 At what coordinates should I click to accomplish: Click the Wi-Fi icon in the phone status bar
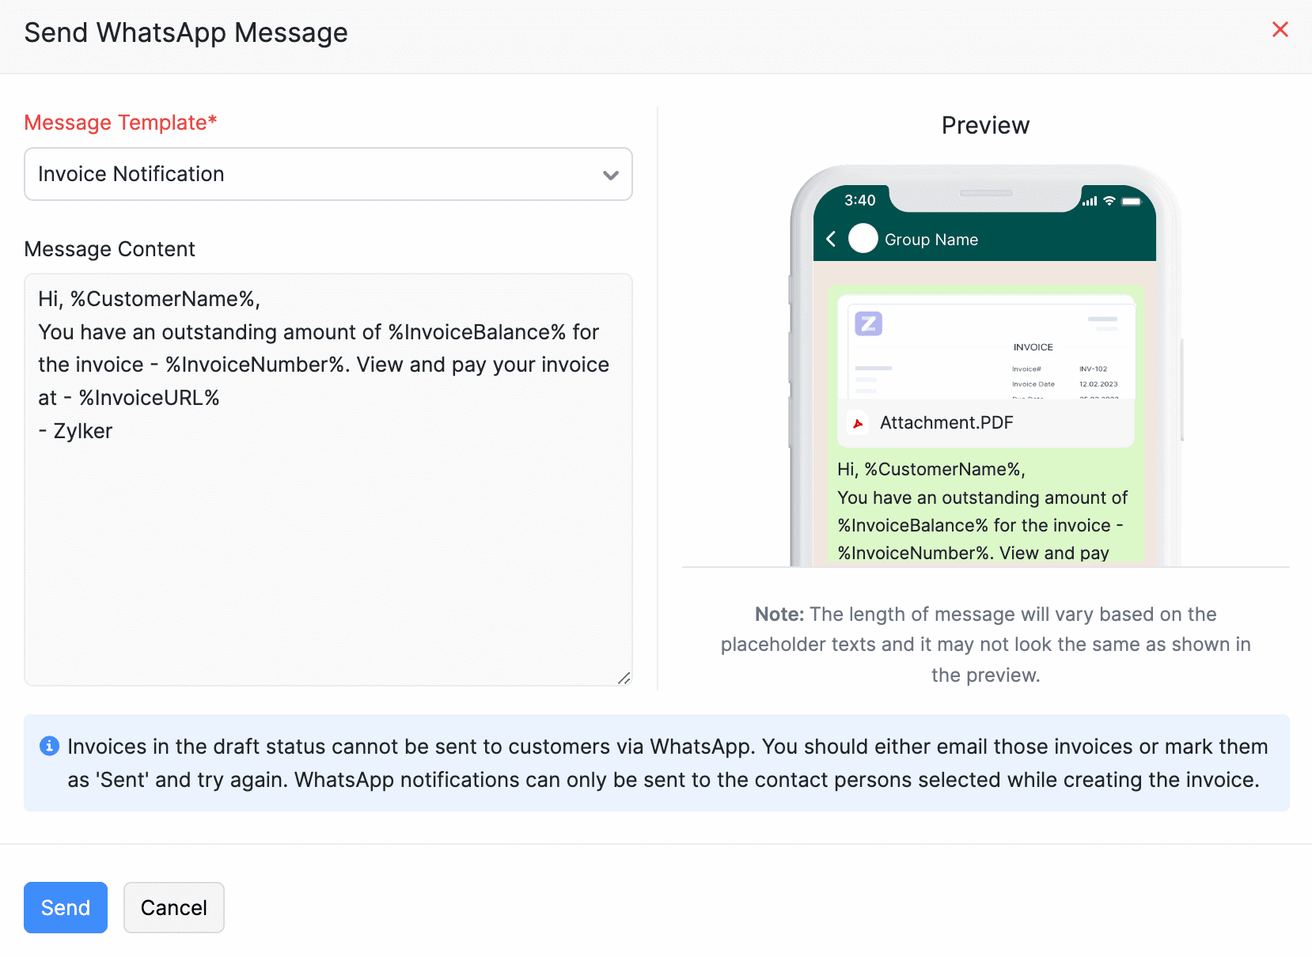(1109, 201)
